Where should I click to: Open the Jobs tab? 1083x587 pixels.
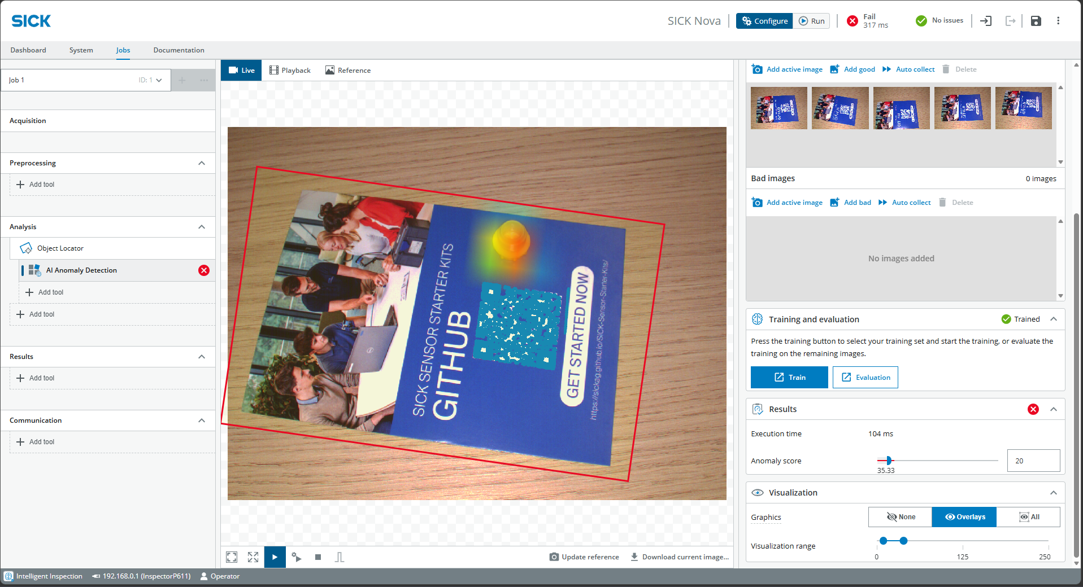point(123,50)
